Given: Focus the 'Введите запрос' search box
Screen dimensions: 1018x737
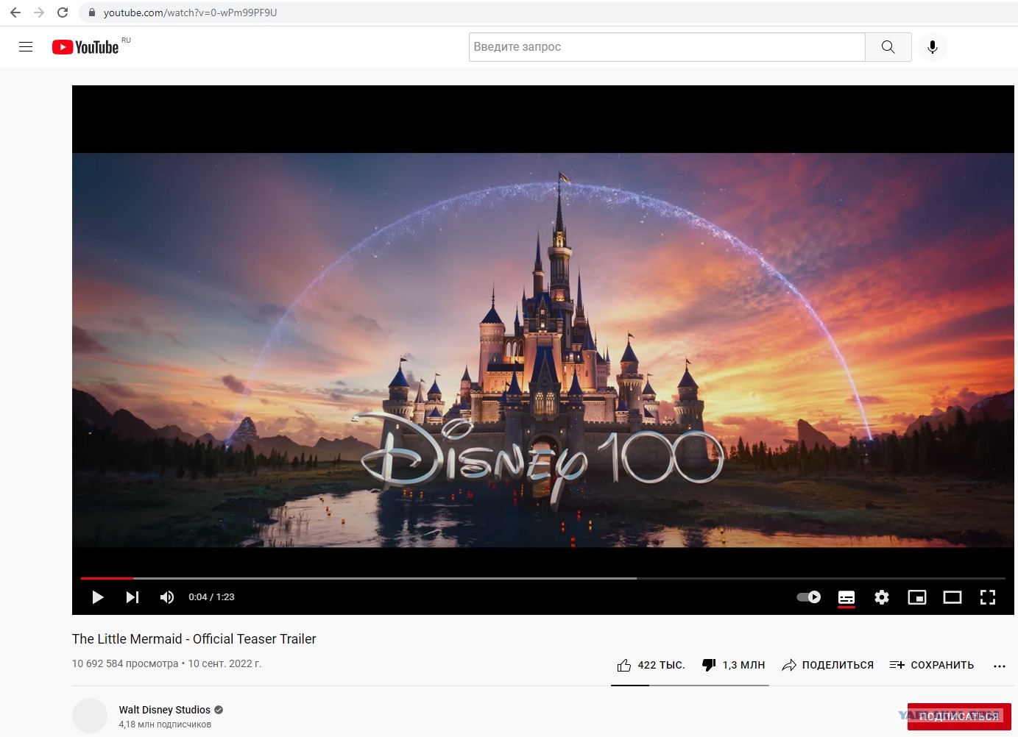Looking at the screenshot, I should (x=667, y=47).
